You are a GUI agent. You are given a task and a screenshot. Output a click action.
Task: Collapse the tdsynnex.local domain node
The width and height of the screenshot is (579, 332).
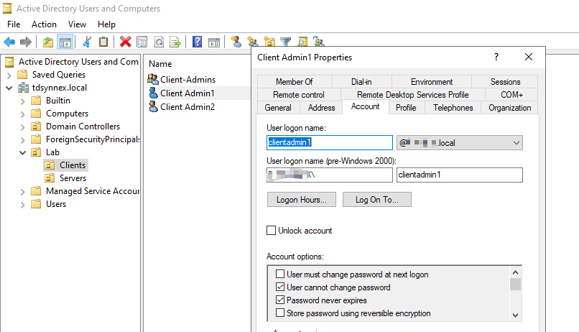(9, 88)
